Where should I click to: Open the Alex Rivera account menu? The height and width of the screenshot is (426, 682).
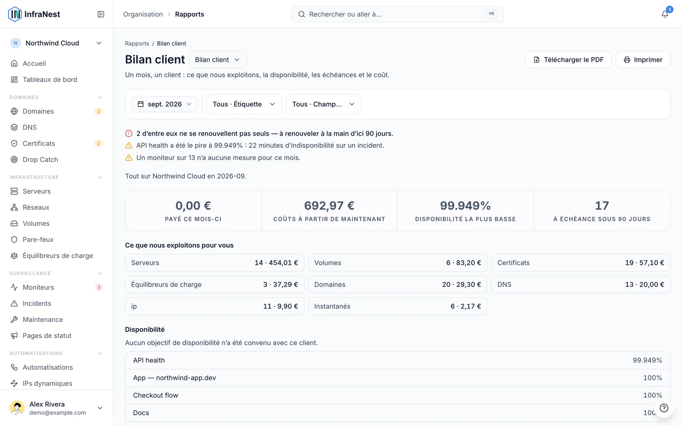point(57,408)
